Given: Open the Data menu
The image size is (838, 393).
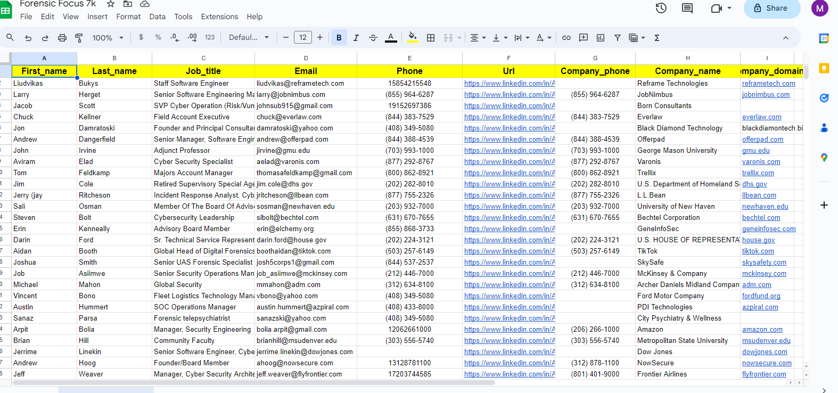Looking at the screenshot, I should point(157,17).
